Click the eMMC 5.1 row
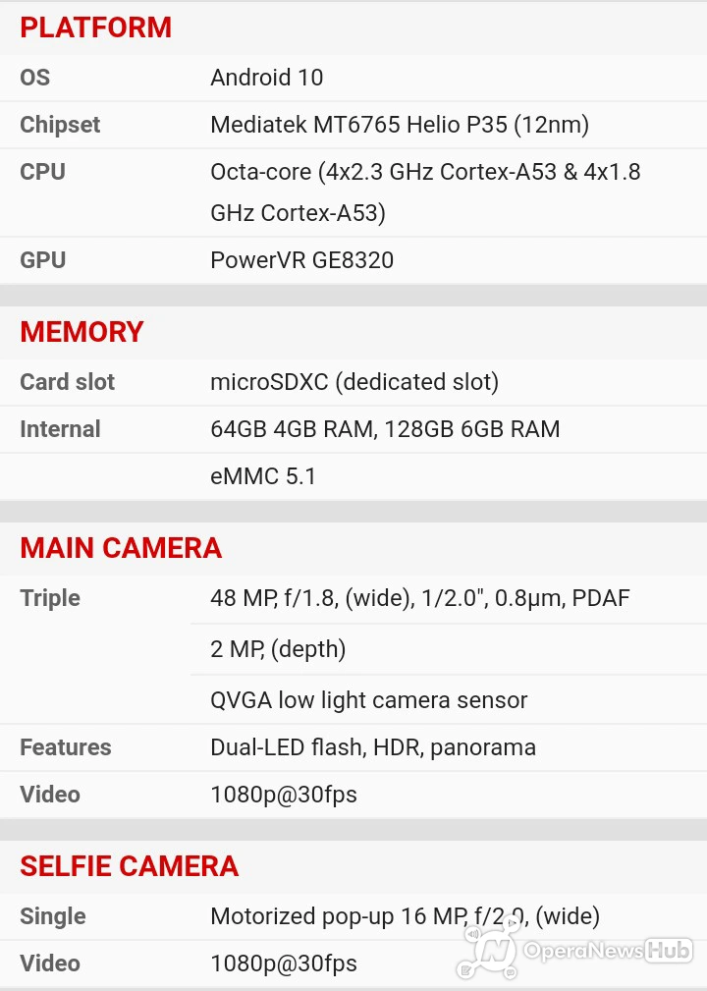This screenshot has width=707, height=991. click(x=353, y=476)
